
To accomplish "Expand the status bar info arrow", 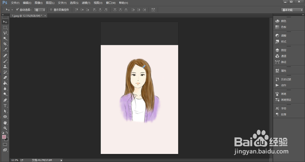I will click(61, 160).
